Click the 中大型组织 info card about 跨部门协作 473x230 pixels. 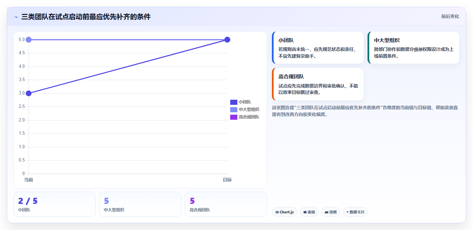coord(413,47)
